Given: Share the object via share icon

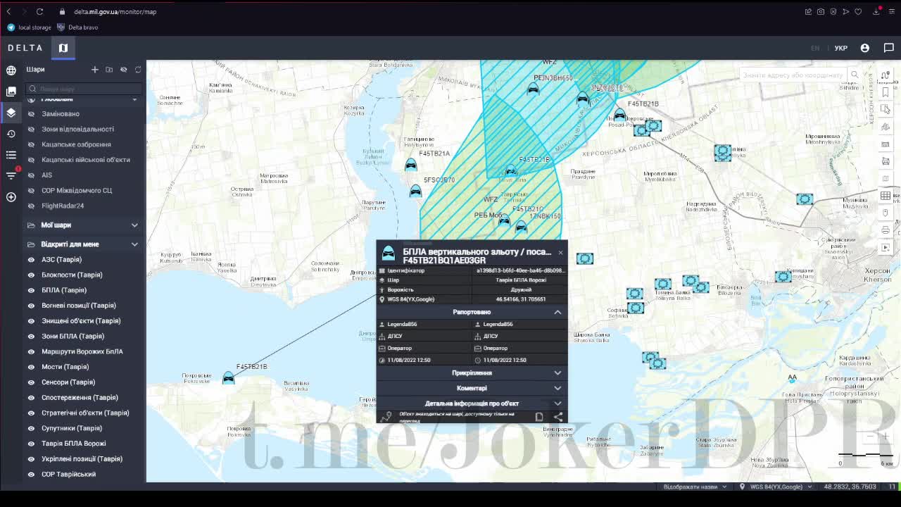Looking at the screenshot, I should (557, 417).
